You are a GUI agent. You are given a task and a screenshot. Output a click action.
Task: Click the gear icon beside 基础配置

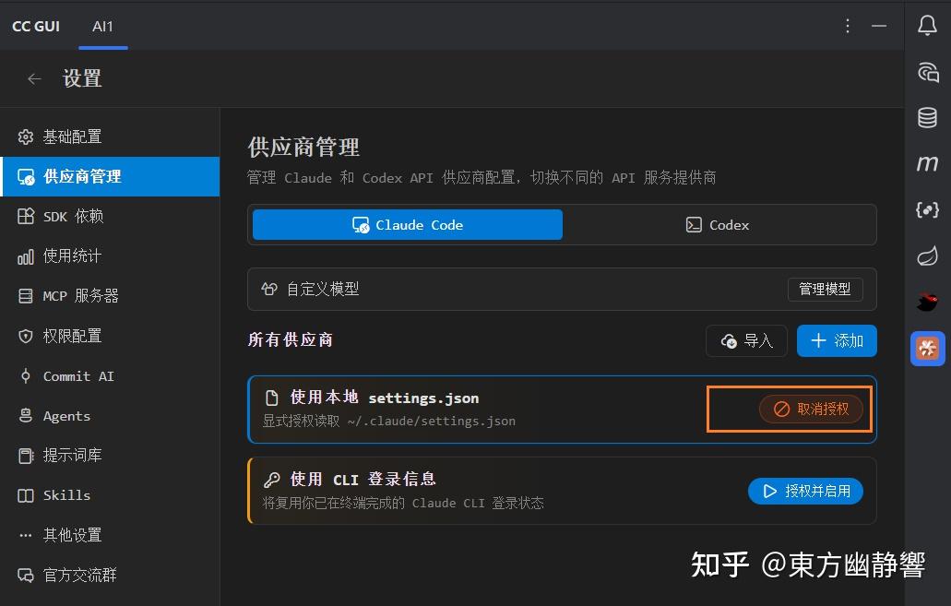[26, 137]
